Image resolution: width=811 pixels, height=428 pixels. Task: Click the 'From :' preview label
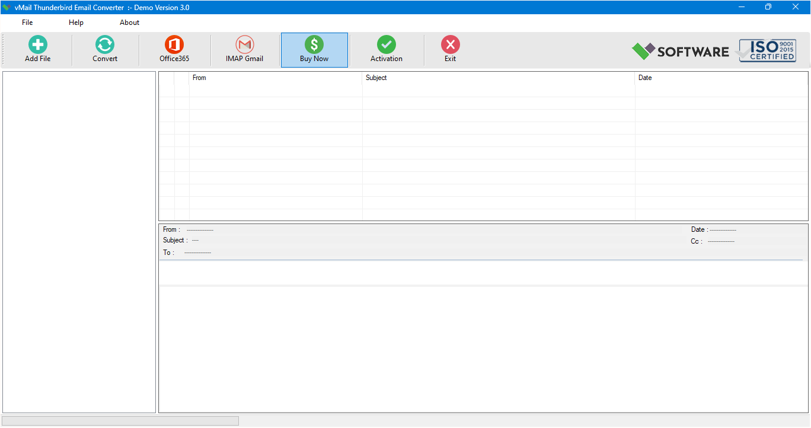171,229
